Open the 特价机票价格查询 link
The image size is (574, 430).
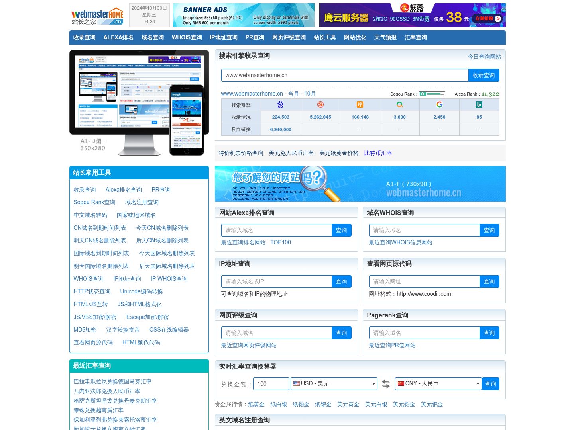241,153
